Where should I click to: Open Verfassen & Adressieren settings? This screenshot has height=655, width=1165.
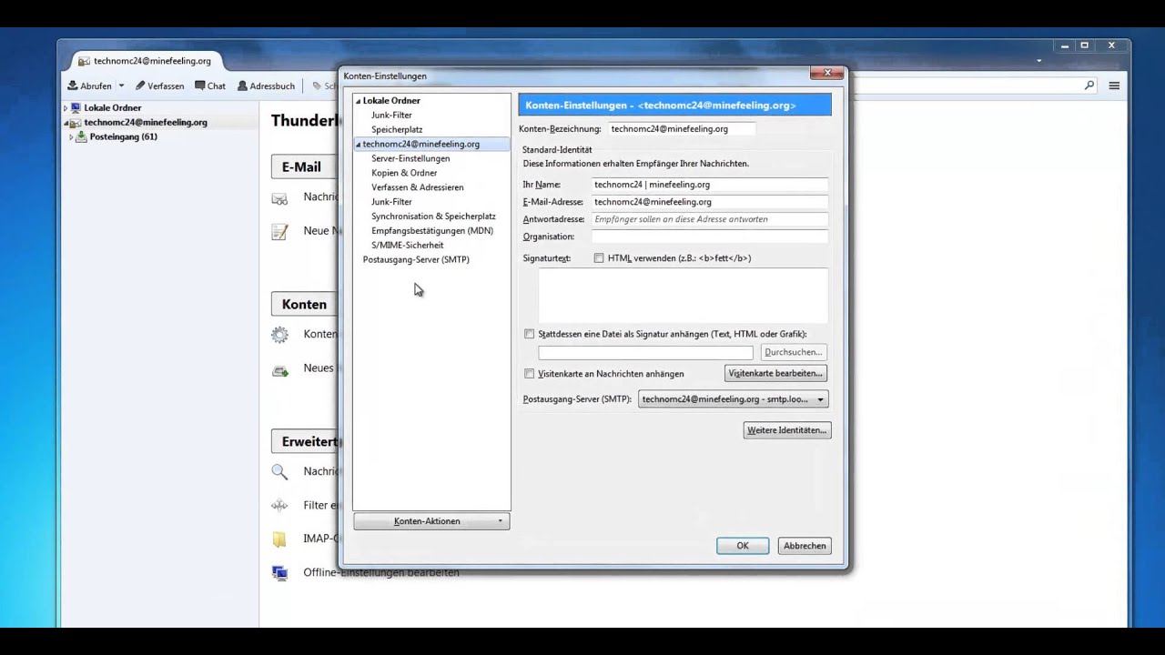(x=417, y=187)
